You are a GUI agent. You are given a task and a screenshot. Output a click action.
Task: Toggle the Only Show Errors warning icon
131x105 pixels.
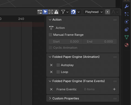(x=56, y=12)
